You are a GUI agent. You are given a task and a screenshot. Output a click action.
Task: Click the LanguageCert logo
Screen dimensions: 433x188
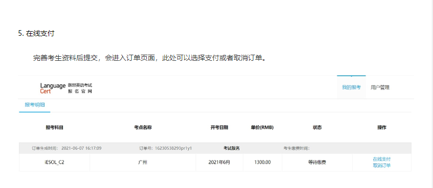point(53,88)
